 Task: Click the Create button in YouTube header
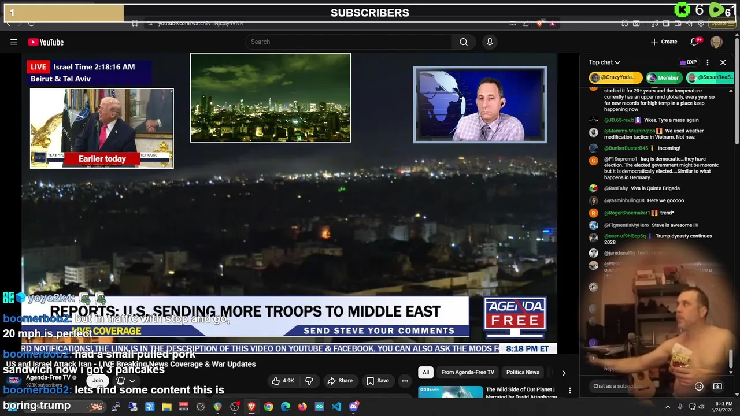tap(664, 42)
